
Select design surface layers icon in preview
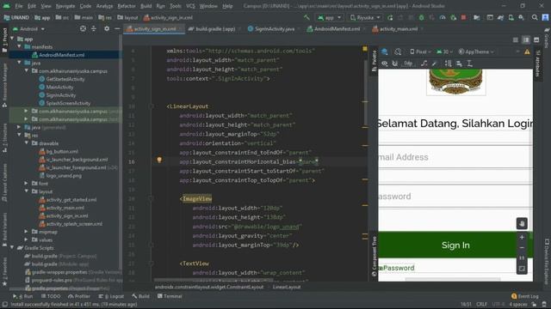point(385,51)
